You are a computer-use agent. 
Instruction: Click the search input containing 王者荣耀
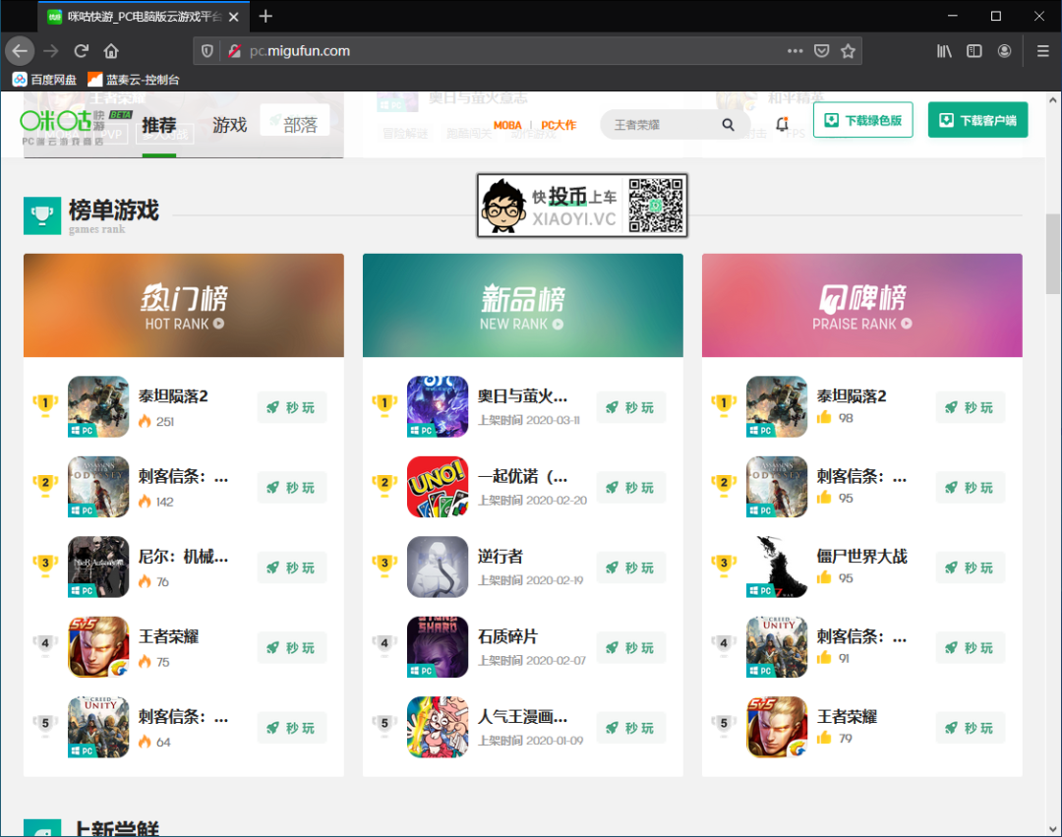point(649,126)
